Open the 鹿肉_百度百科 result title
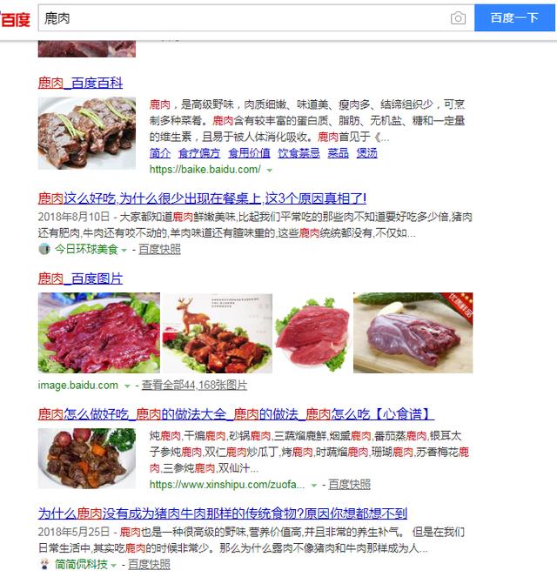557x577 pixels. pos(80,83)
